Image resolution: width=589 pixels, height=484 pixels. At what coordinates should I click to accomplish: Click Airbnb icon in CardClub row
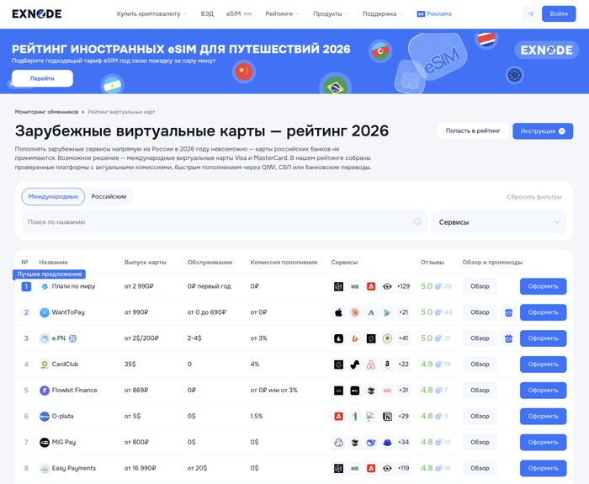[371, 364]
